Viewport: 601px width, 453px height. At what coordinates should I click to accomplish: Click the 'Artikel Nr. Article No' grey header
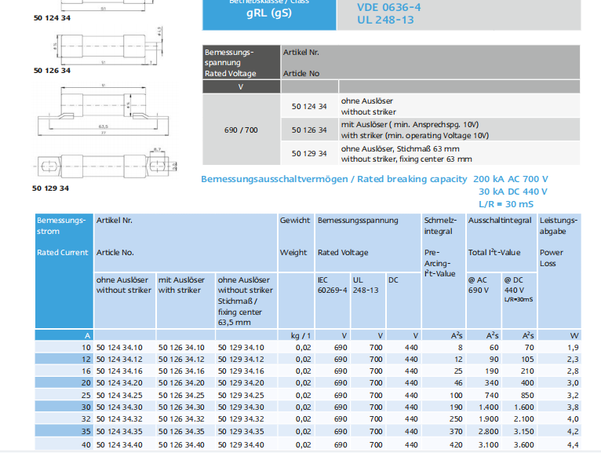[431, 63]
